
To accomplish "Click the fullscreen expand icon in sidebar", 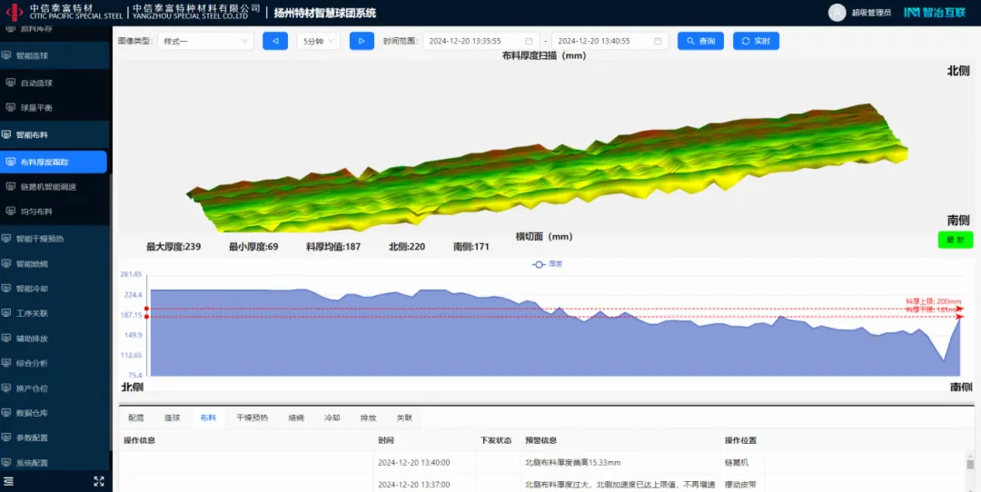I will [x=99, y=481].
